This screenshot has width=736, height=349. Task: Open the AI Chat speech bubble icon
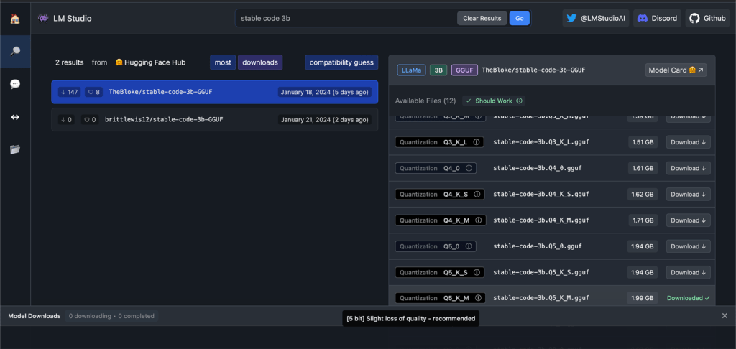tap(14, 84)
